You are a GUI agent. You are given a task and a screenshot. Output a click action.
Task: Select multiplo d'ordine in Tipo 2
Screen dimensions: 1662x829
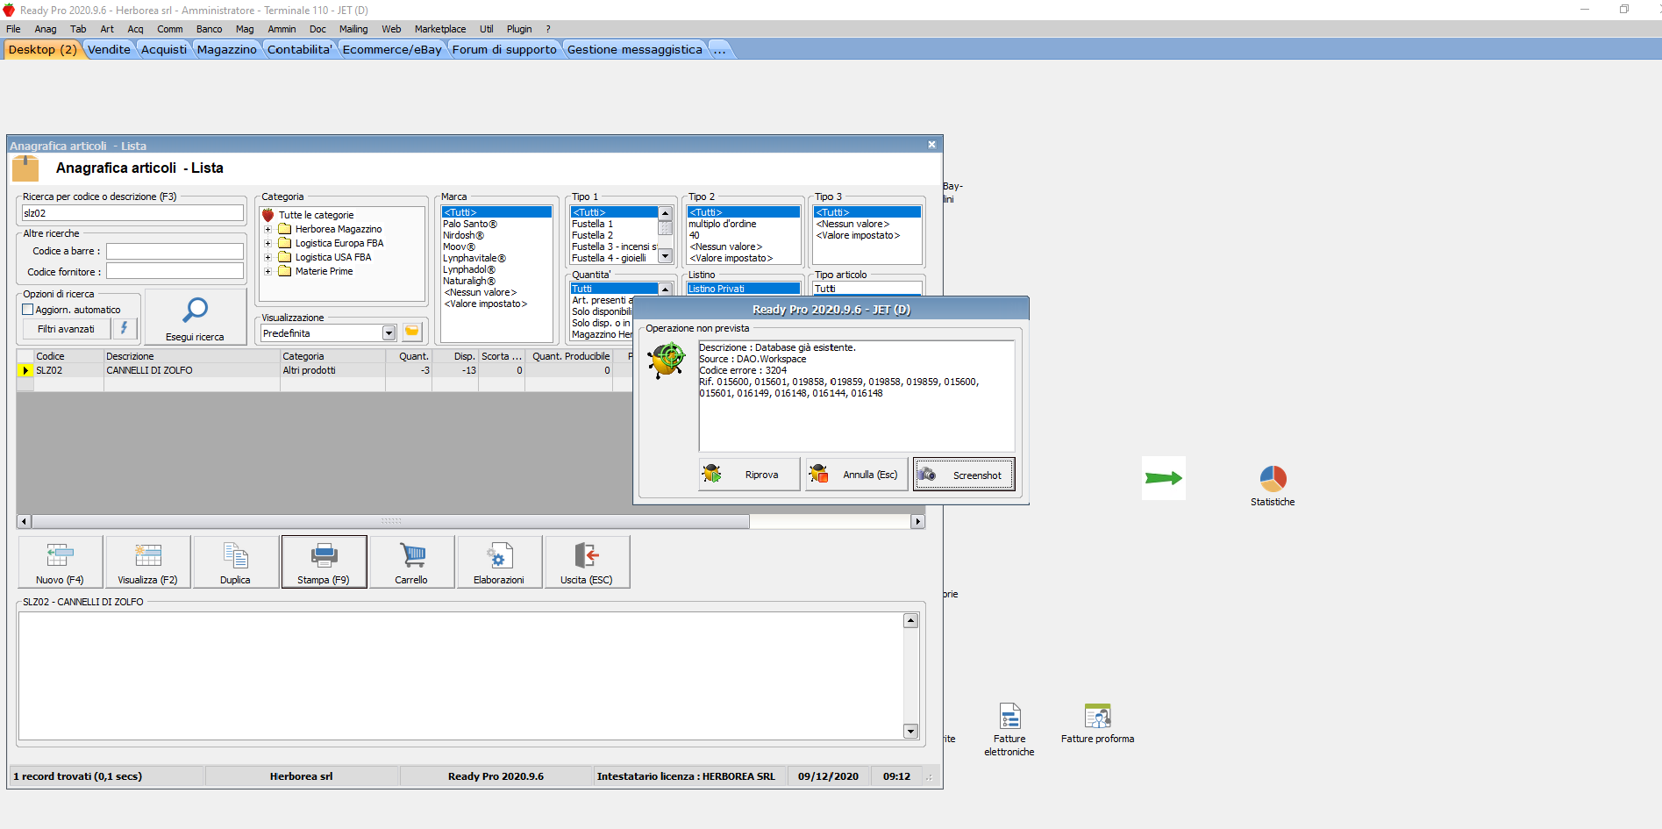click(723, 224)
